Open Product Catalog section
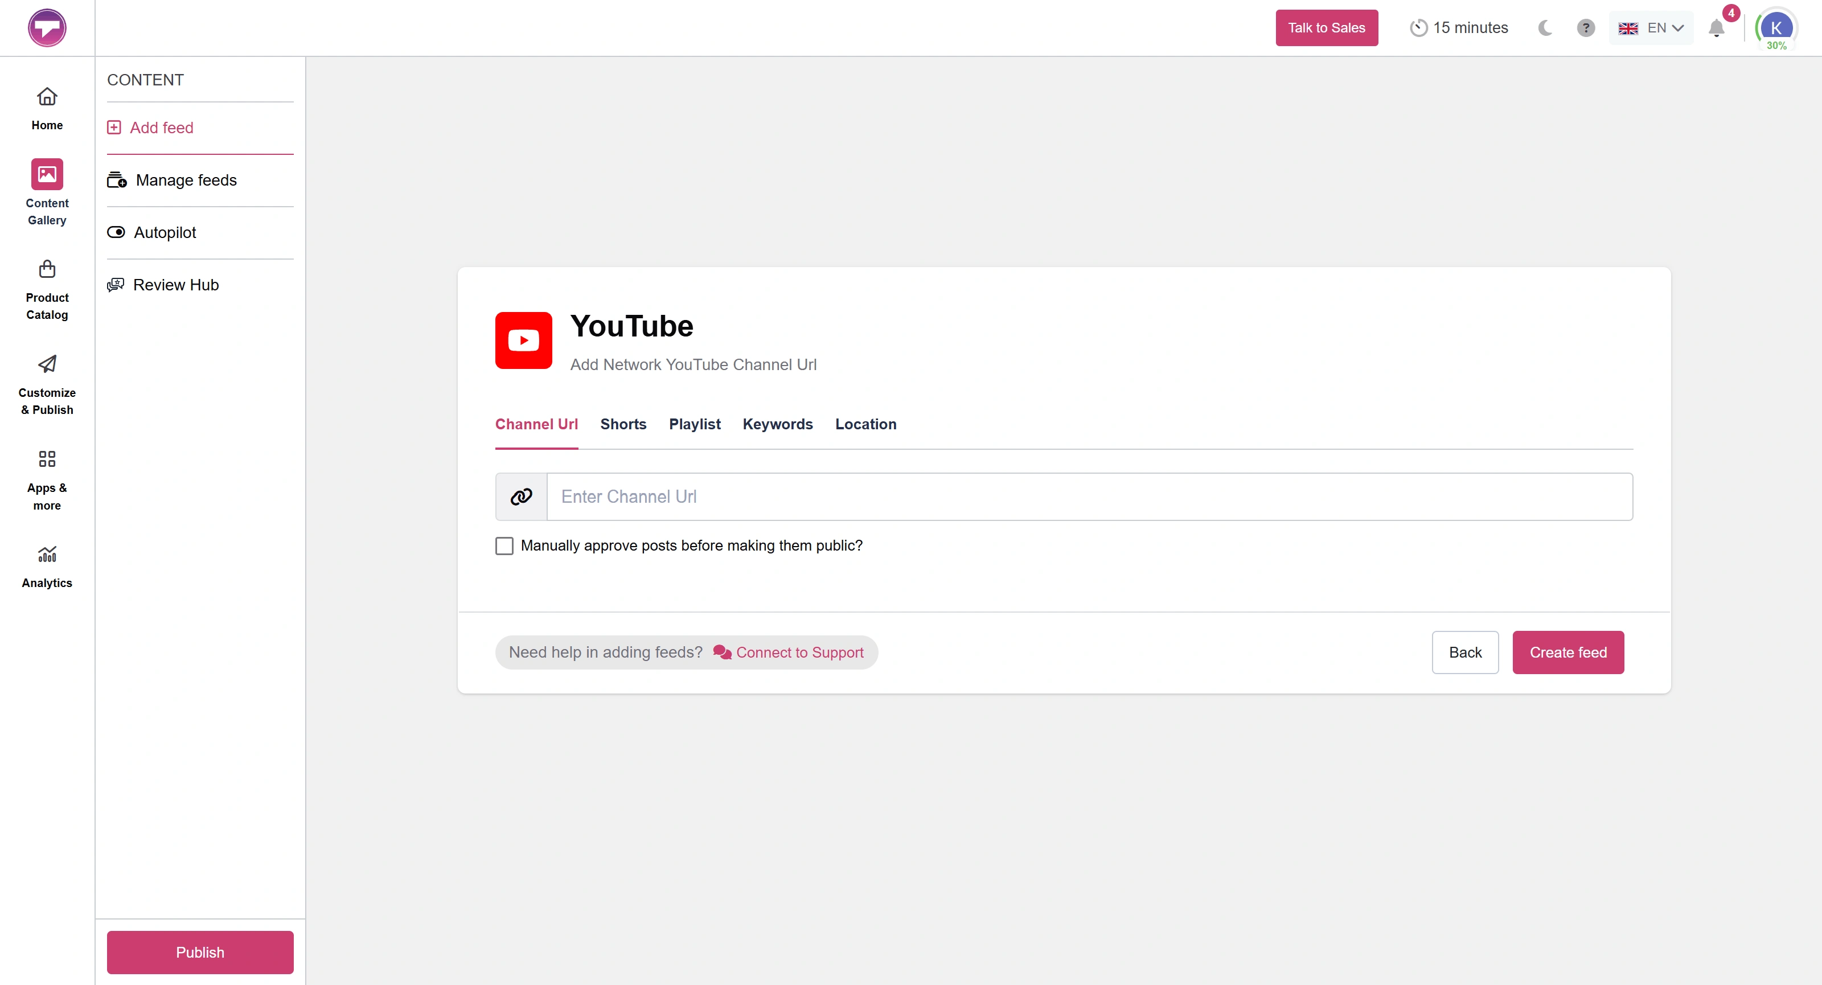This screenshot has width=1822, height=985. 47,290
